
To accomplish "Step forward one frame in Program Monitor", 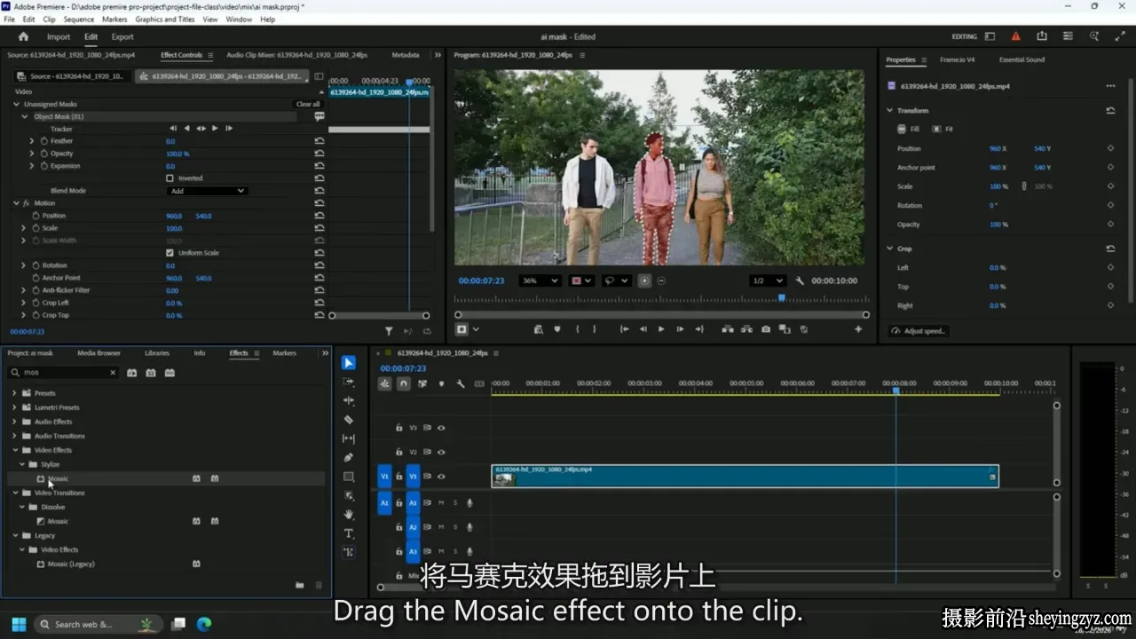I will point(680,329).
